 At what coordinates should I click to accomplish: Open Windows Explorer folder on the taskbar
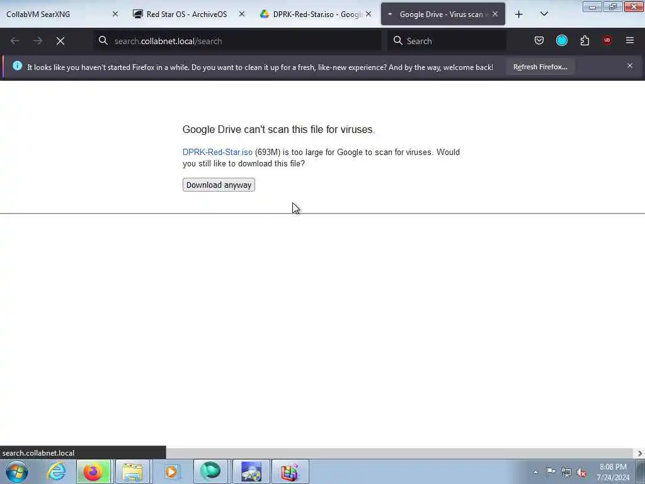coord(132,471)
